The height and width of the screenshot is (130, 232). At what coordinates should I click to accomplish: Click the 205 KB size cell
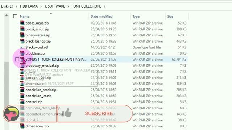click(x=181, y=90)
